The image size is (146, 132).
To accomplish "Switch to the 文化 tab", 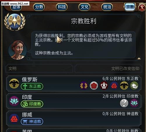I will (84, 7).
